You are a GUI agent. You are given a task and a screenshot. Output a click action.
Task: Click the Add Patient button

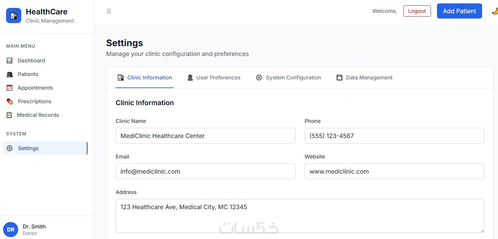(459, 11)
